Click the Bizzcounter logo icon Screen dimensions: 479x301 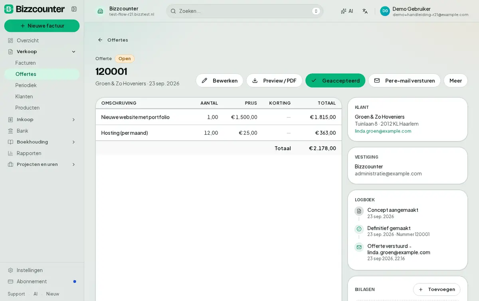click(9, 9)
